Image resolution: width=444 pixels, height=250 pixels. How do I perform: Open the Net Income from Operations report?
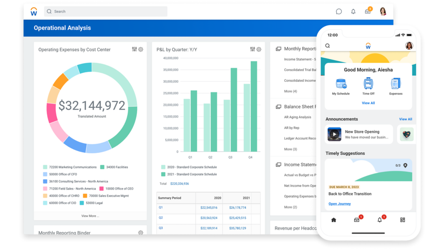(x=300, y=186)
